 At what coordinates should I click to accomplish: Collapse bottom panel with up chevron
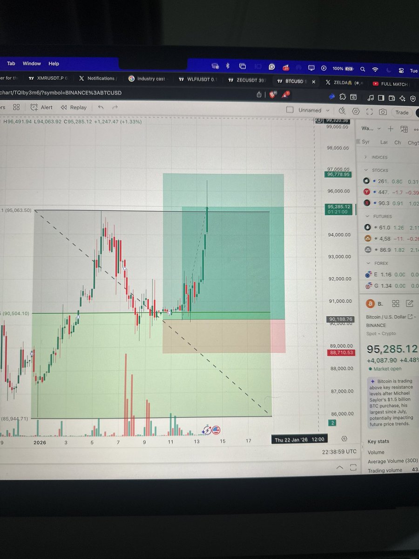[340, 467]
